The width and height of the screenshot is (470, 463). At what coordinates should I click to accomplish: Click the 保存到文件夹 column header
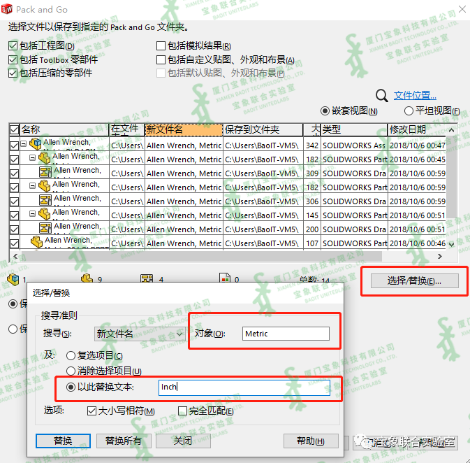pos(263,129)
